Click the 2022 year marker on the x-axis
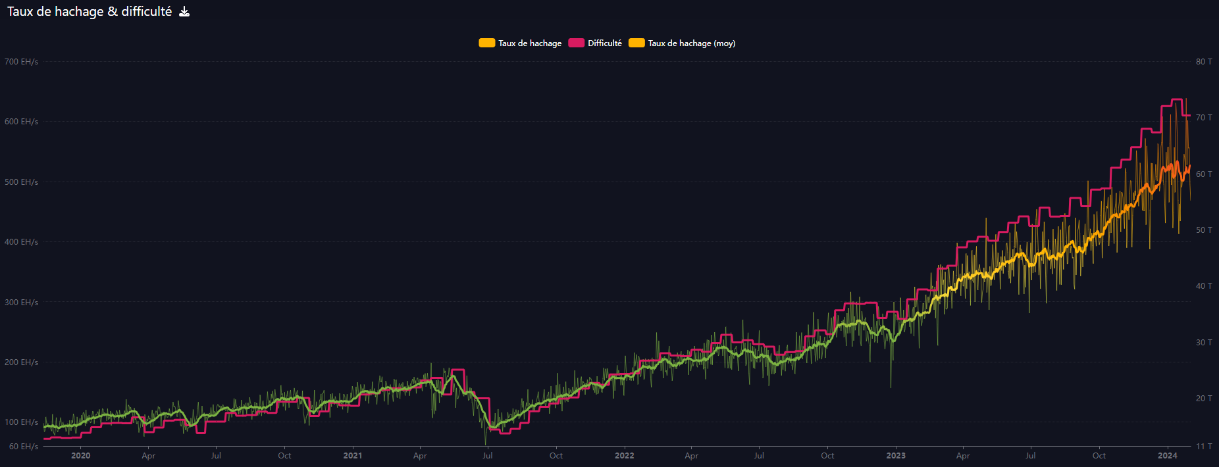Screen dimensions: 1219x467 (x=624, y=456)
